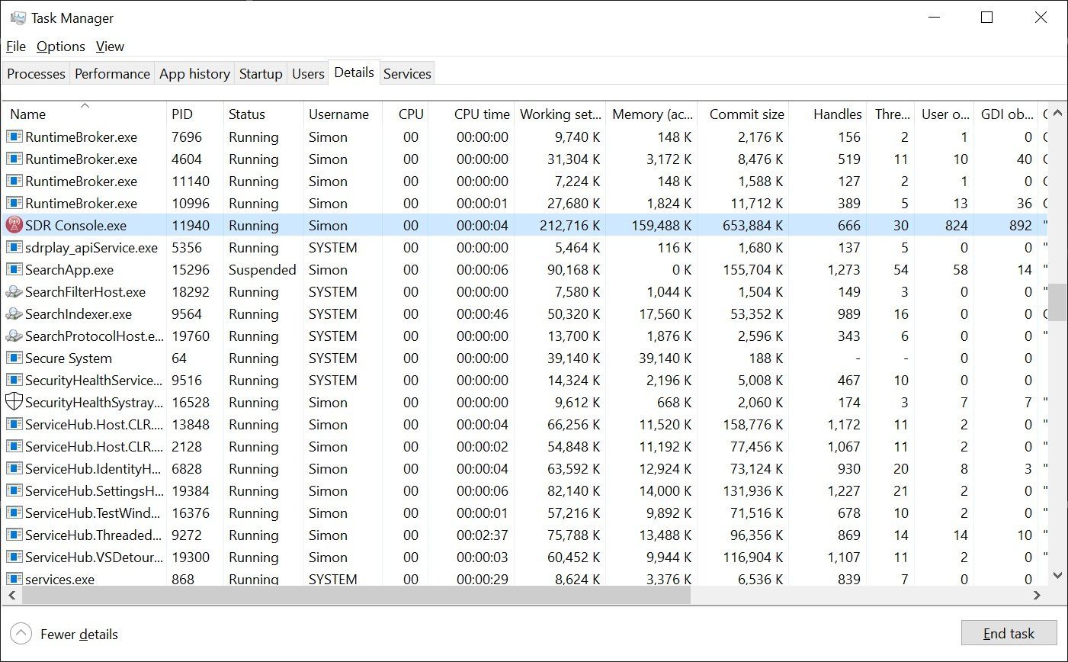Switch to the Processes tab
Screen dimensions: 1068x662
click(36, 74)
